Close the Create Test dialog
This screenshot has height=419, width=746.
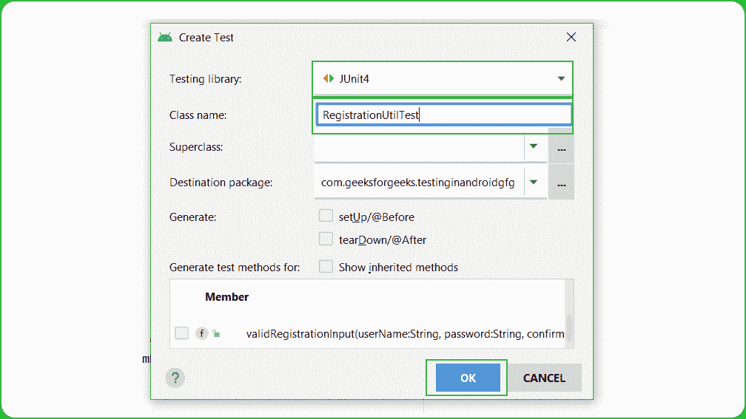(571, 37)
